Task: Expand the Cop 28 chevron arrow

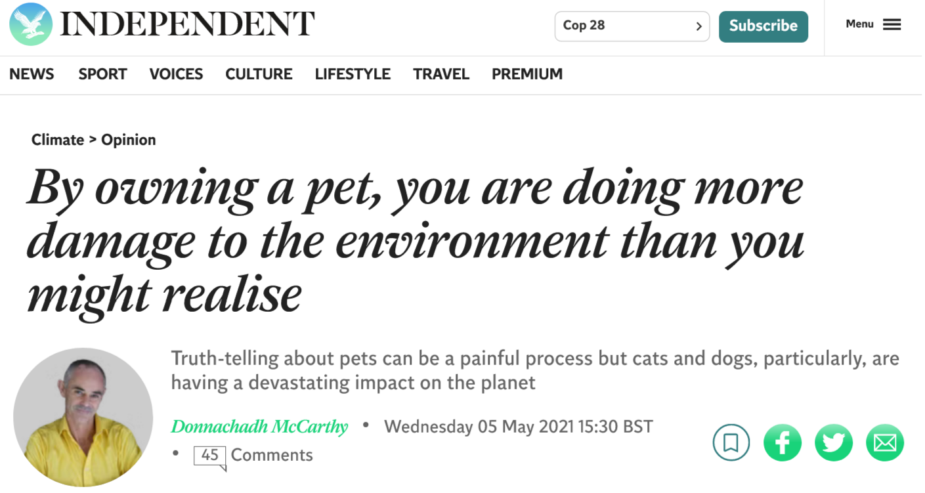Action: 699,26
